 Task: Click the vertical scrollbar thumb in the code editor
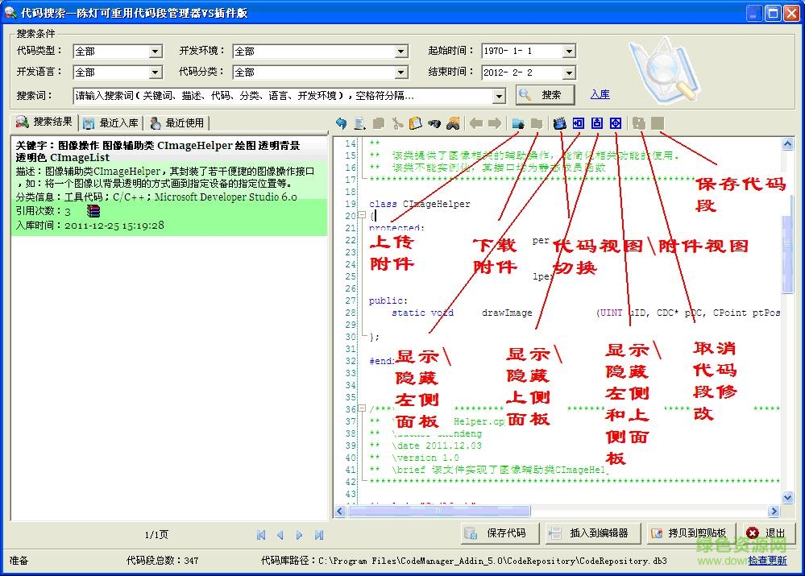787,254
